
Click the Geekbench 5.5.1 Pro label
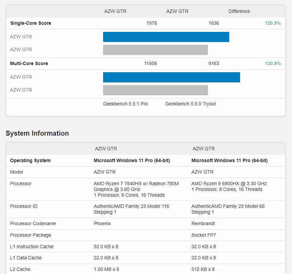(125, 104)
